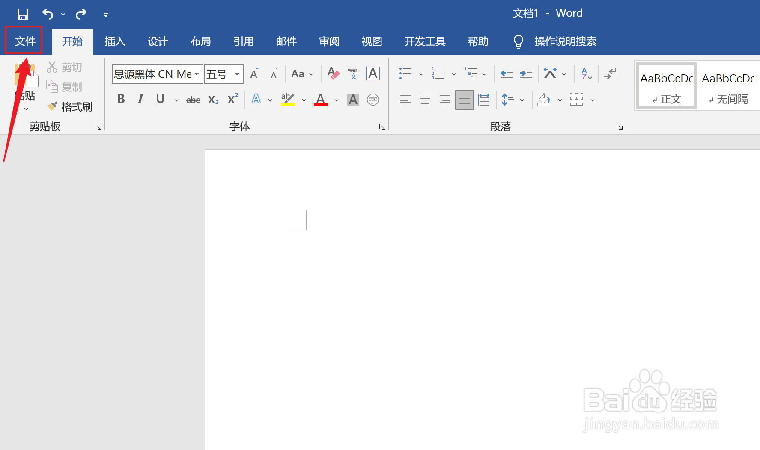Click the Grow Font icon
The height and width of the screenshot is (450, 760).
(x=254, y=74)
